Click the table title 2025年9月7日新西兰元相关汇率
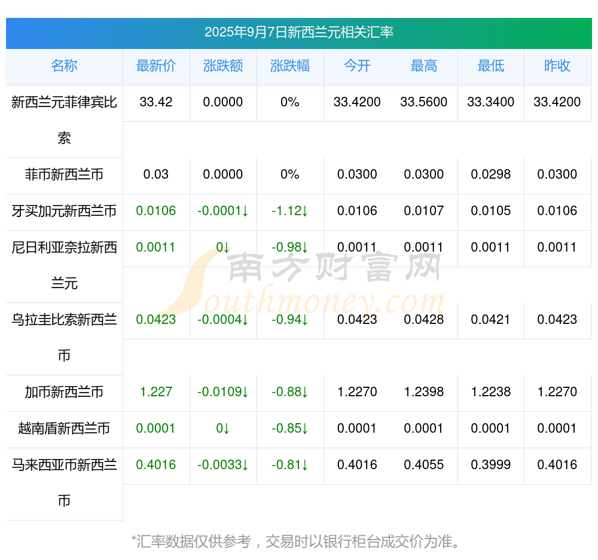598x560 pixels. tap(298, 32)
